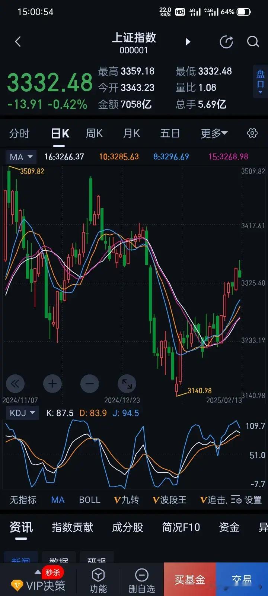Tap the 3509.82 high marker label
This screenshot has width=268, height=596.
point(32,171)
